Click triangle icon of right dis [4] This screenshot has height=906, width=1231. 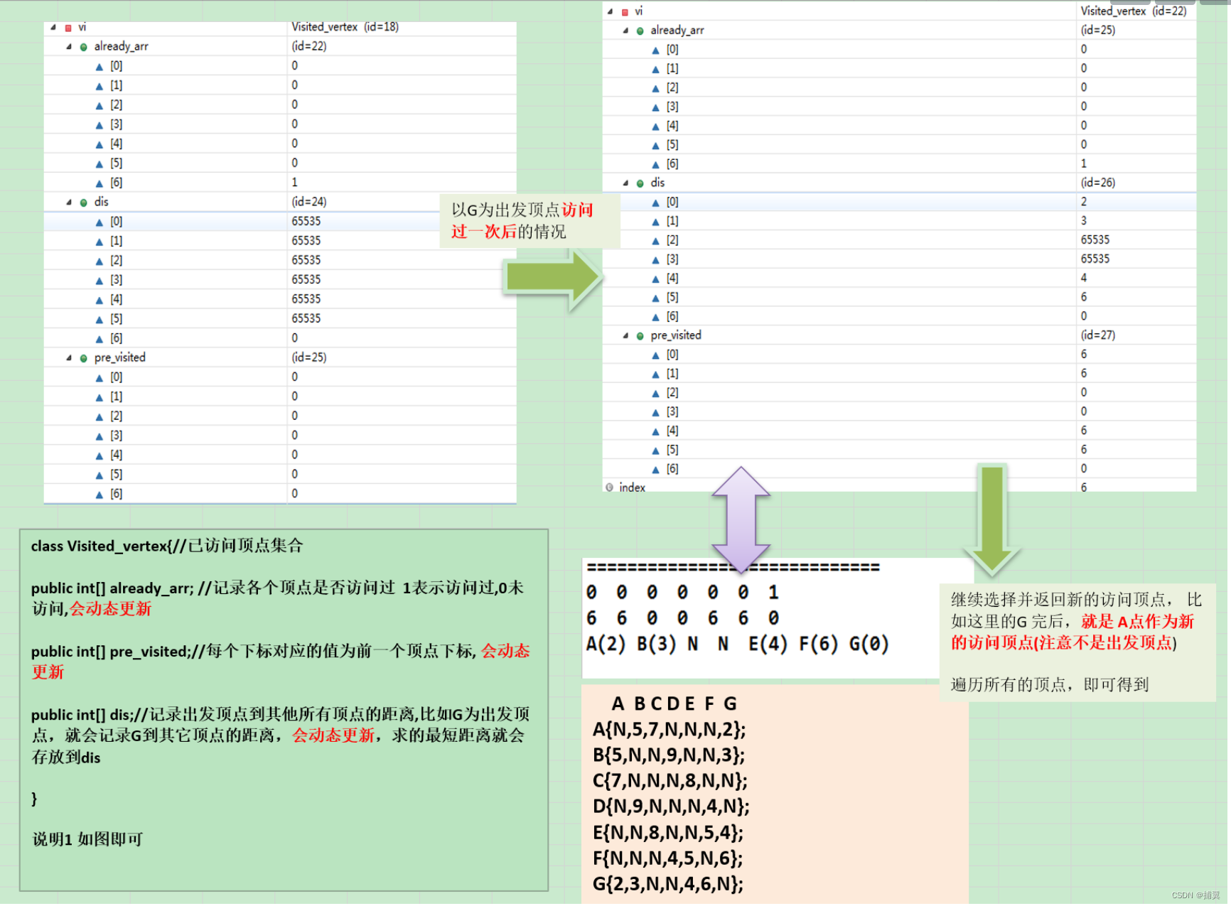[x=656, y=279]
